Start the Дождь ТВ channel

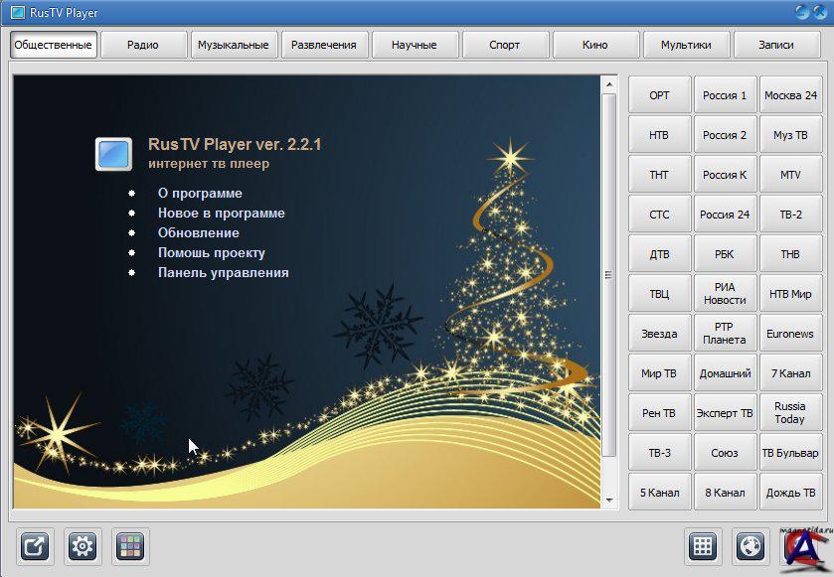[789, 493]
